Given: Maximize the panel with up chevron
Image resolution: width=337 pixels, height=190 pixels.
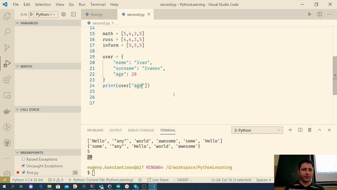Looking at the screenshot, I should pos(320,130).
